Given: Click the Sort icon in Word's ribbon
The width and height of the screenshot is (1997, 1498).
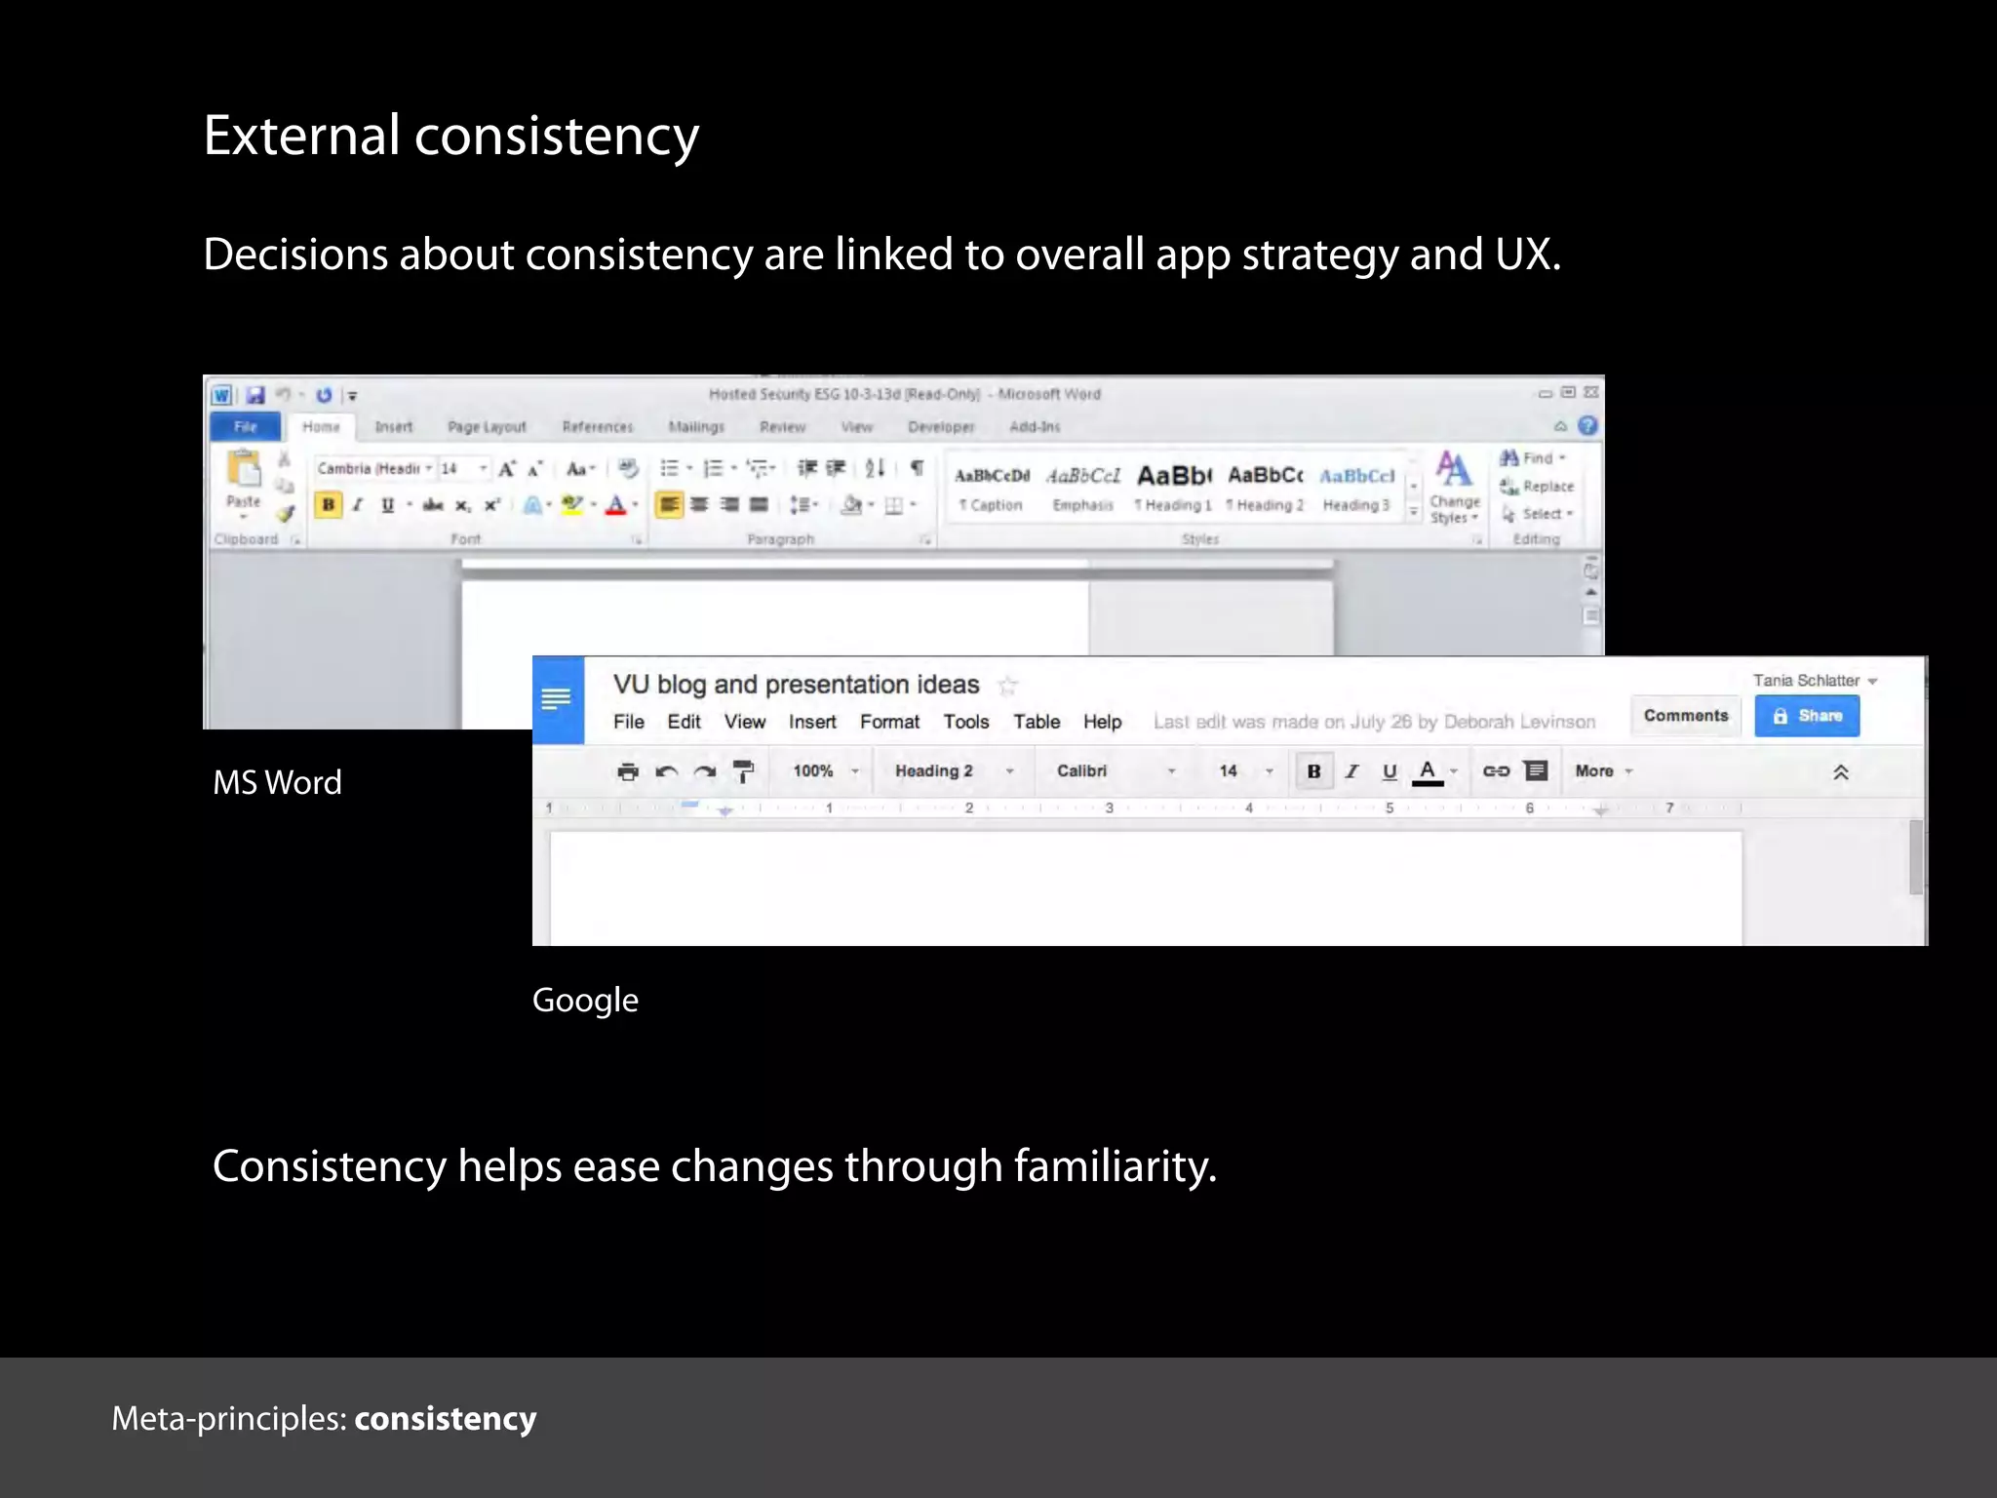Looking at the screenshot, I should coord(875,468).
